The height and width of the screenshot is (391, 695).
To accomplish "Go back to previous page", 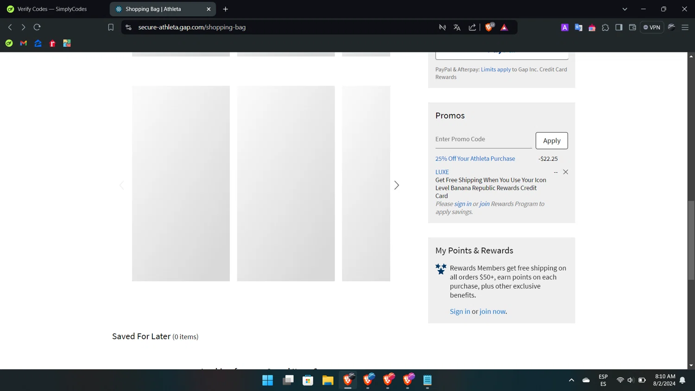I will tap(10, 27).
